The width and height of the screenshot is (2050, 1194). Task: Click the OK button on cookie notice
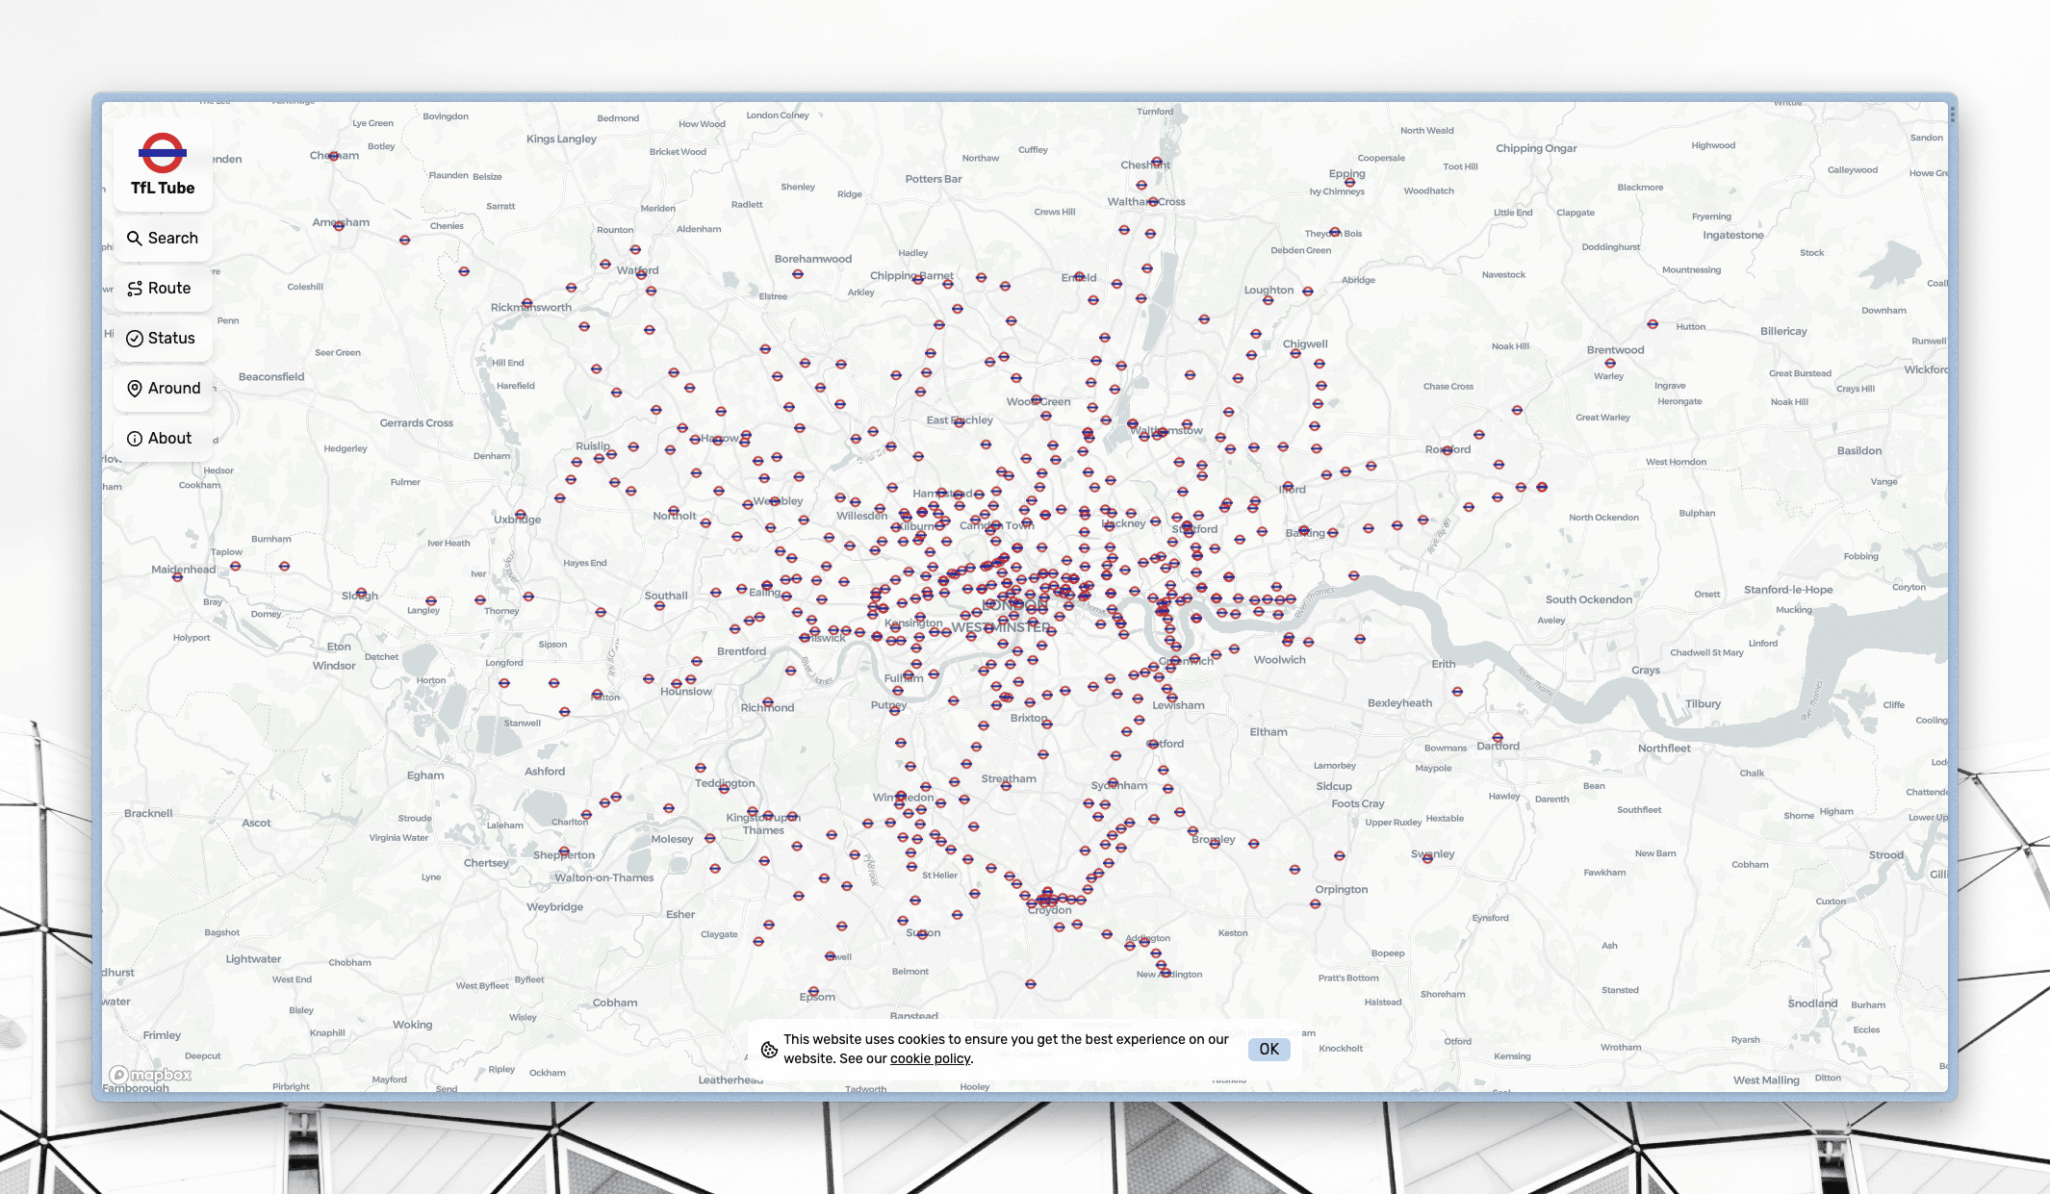click(1268, 1049)
